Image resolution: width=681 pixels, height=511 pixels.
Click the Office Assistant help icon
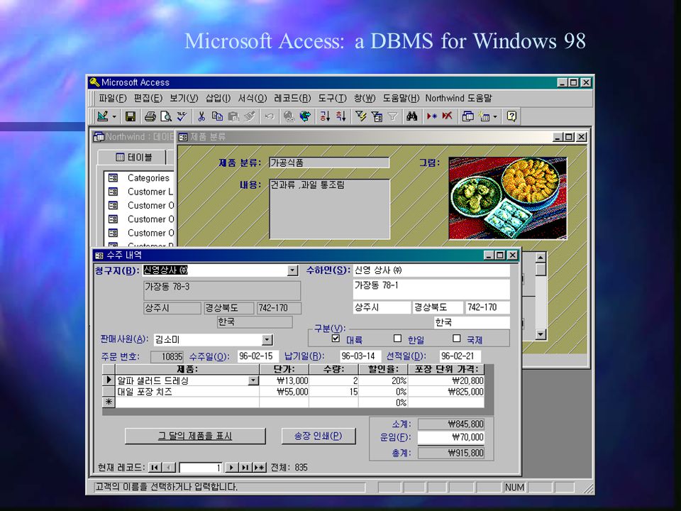[511, 116]
